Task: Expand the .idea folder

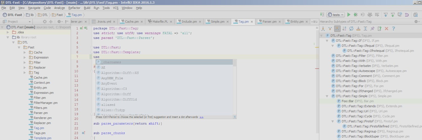Action: pyautogui.click(x=8, y=32)
